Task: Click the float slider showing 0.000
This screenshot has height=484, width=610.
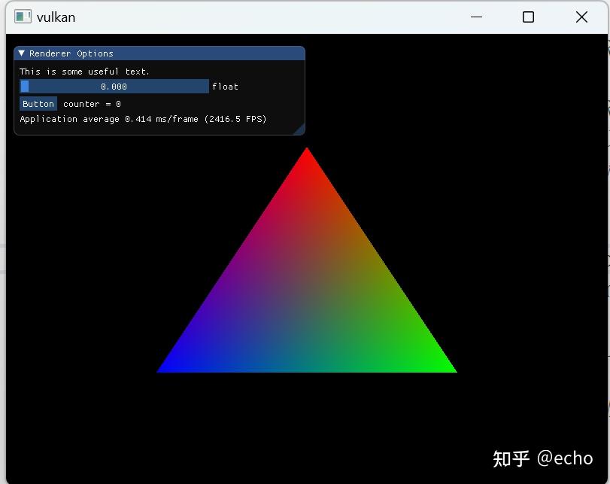Action: click(x=114, y=86)
